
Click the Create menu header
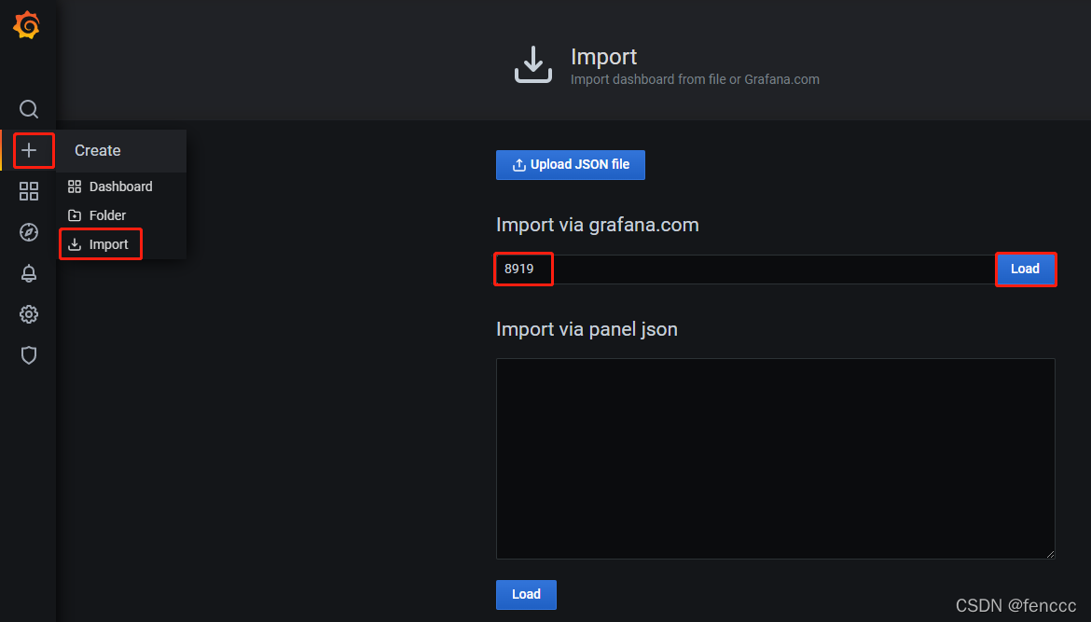point(121,151)
